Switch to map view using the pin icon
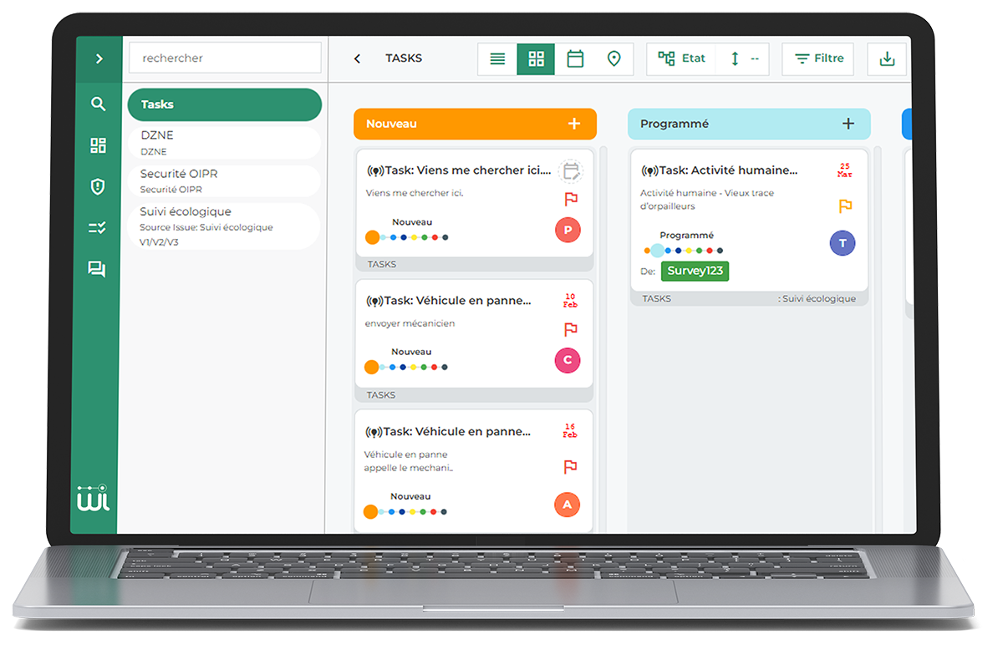 pyautogui.click(x=614, y=58)
